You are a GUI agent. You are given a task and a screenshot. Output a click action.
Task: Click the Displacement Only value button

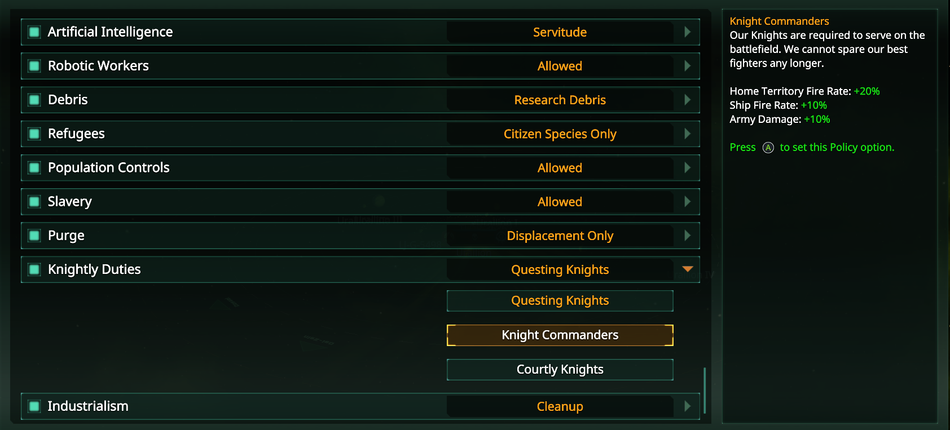coord(560,236)
